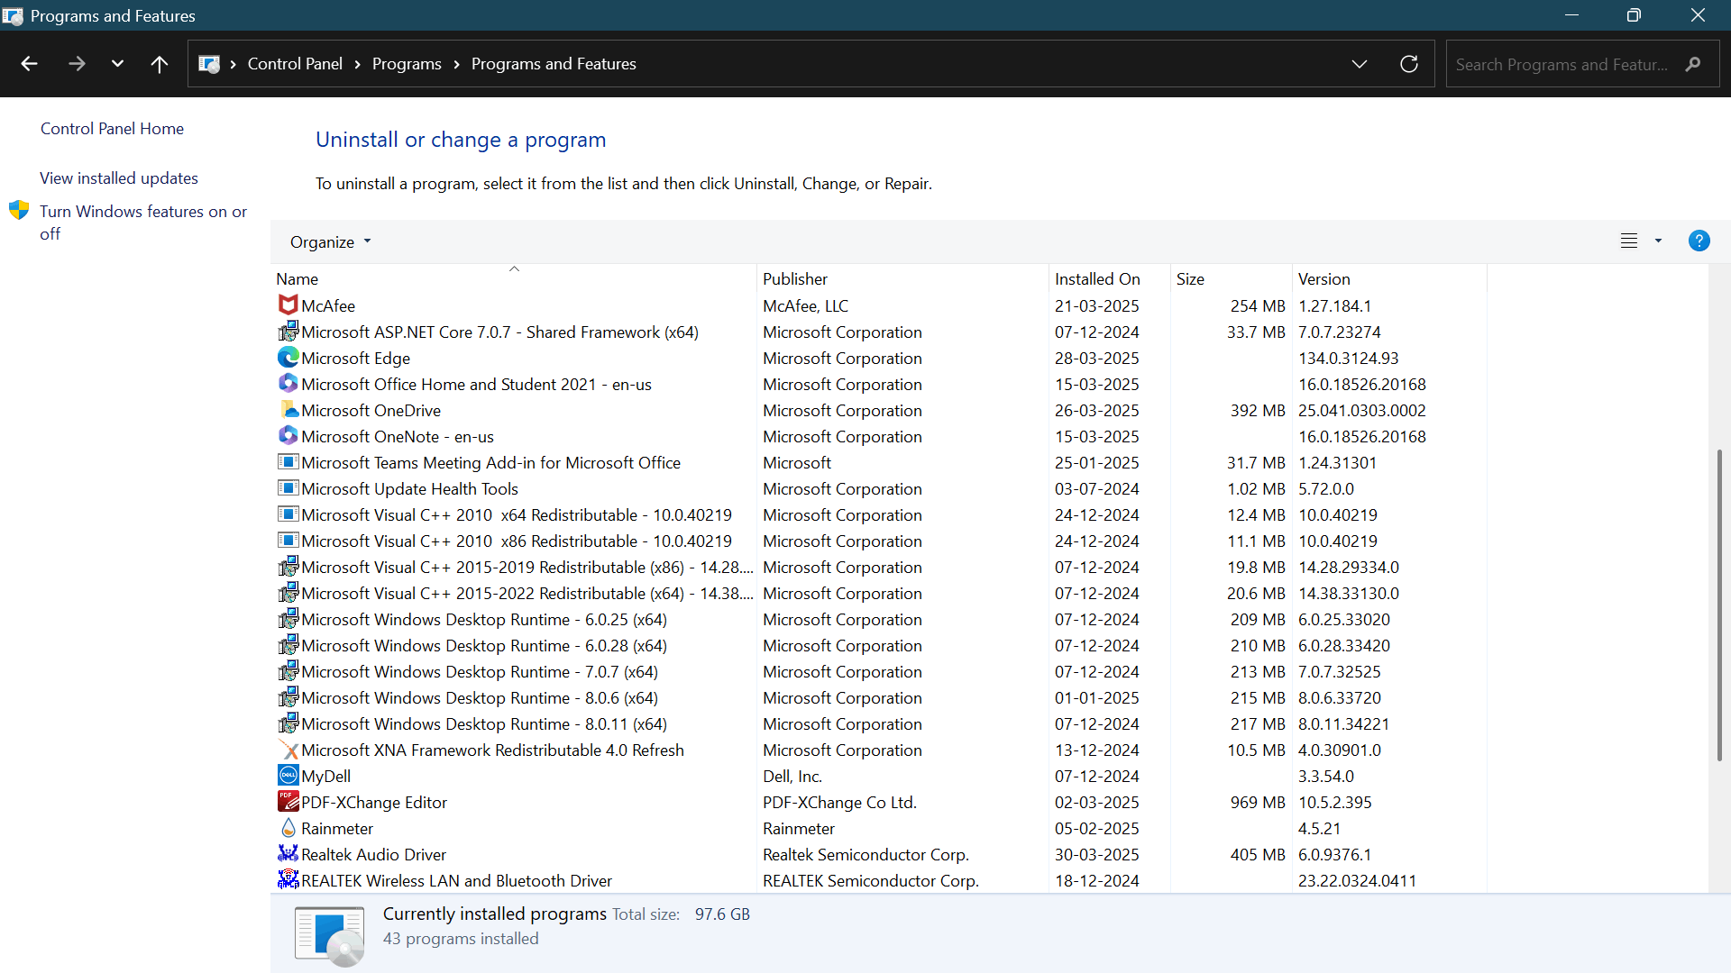Select the PDF-XChange Editor icon
This screenshot has width=1731, height=973.
[x=287, y=802]
